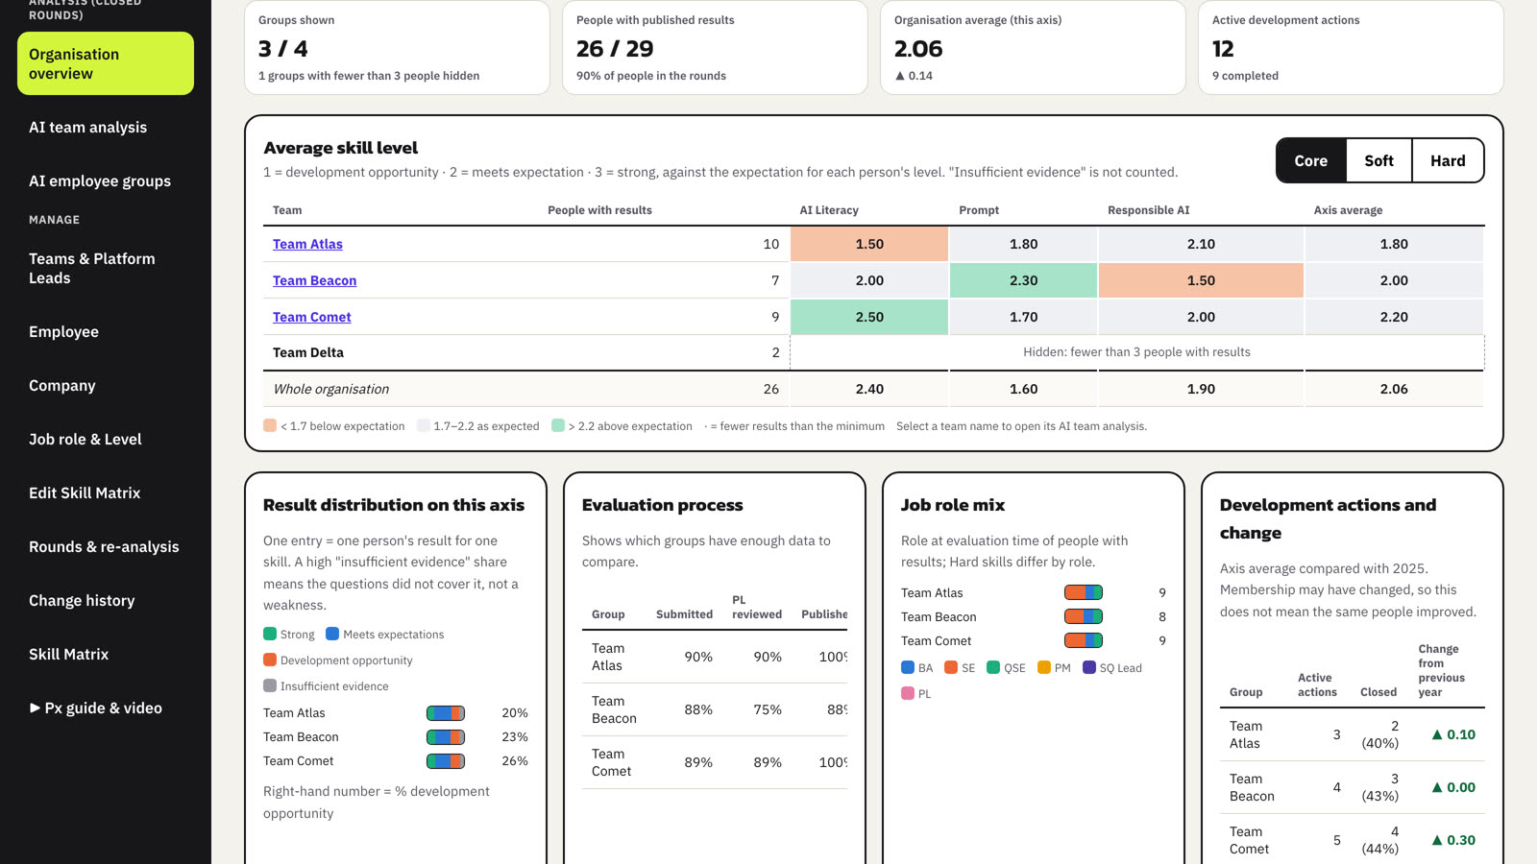
Task: Click Team Comet result distribution bar
Action: [446, 760]
